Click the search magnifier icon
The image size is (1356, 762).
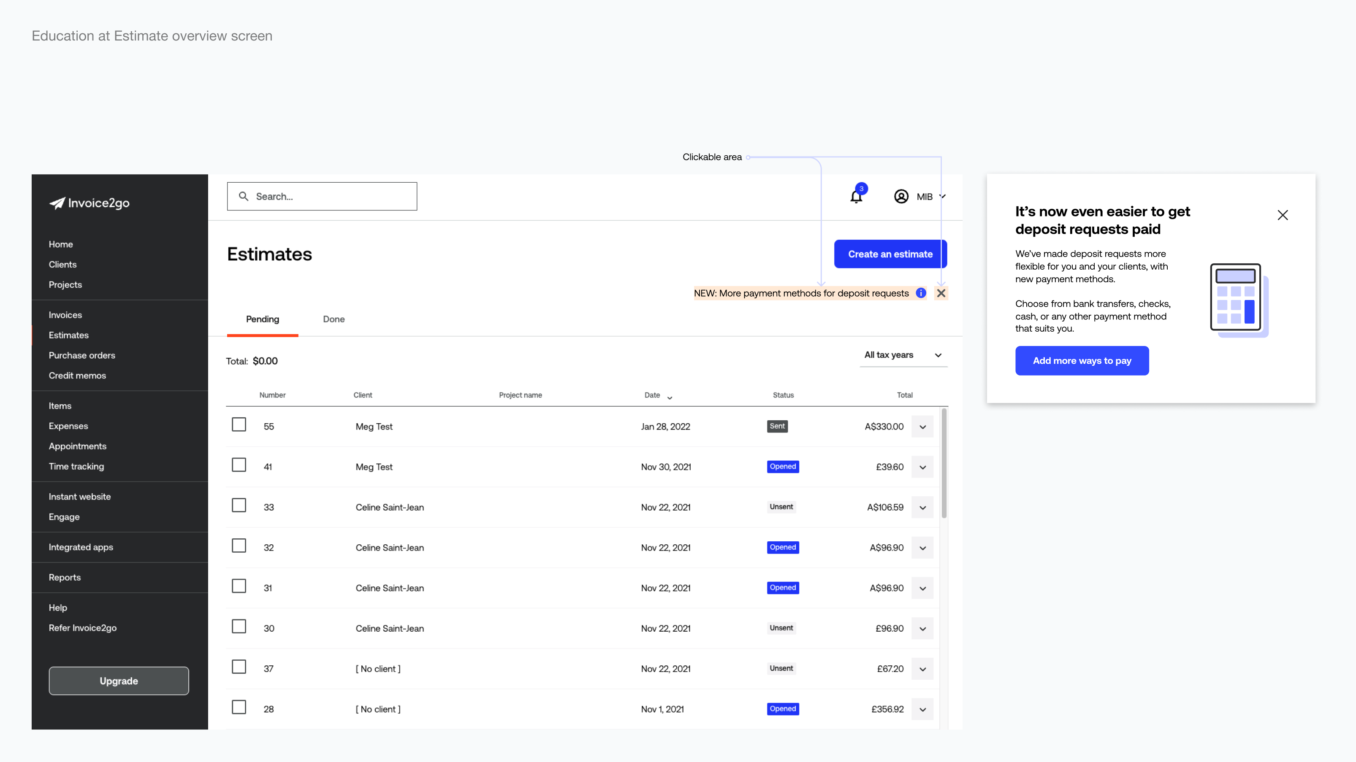[x=244, y=196]
